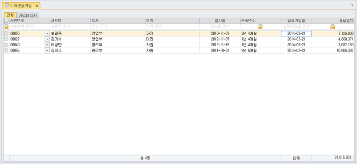Image resolution: width=357 pixels, height=164 pixels.
Task: Close the 퇴직연금가입 tab
Action: (37, 5)
